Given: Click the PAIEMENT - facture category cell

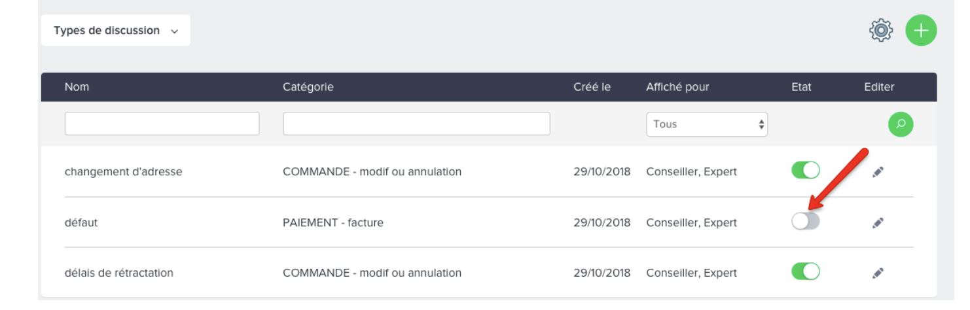Looking at the screenshot, I should click(333, 222).
